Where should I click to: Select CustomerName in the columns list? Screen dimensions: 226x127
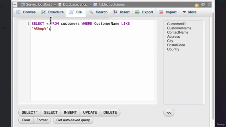(x=179, y=28)
